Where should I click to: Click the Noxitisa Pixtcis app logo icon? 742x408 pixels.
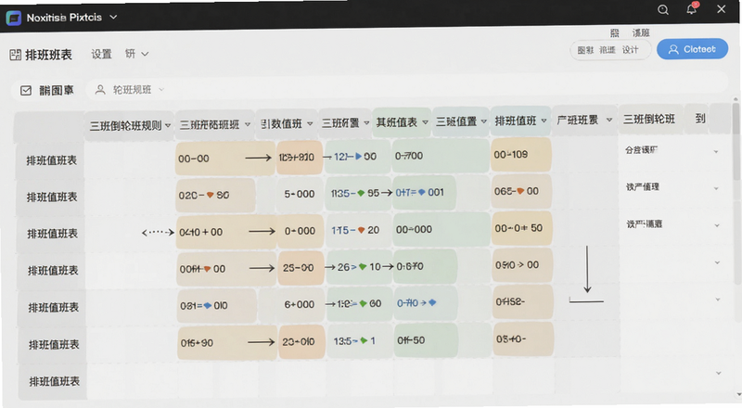[14, 18]
